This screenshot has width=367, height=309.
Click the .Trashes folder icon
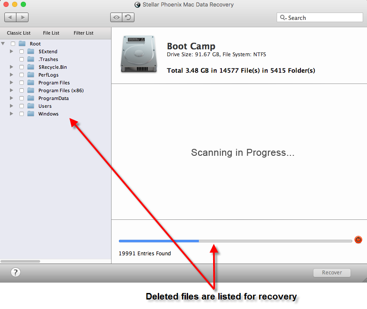(x=31, y=59)
